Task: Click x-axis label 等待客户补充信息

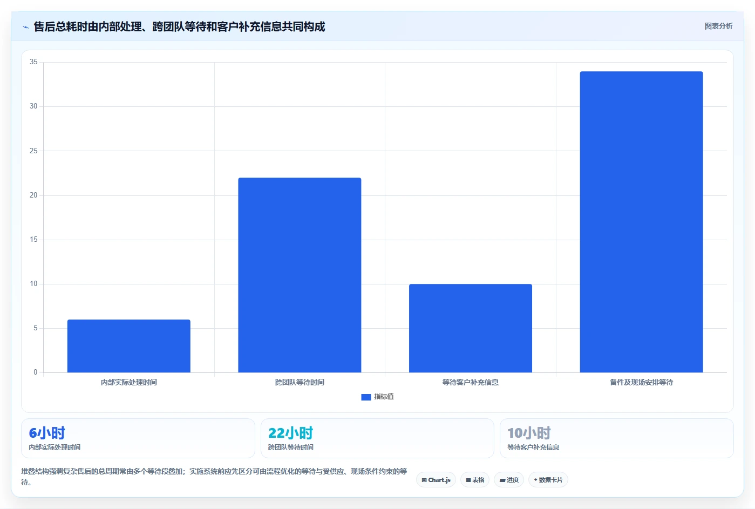Action: 471,382
